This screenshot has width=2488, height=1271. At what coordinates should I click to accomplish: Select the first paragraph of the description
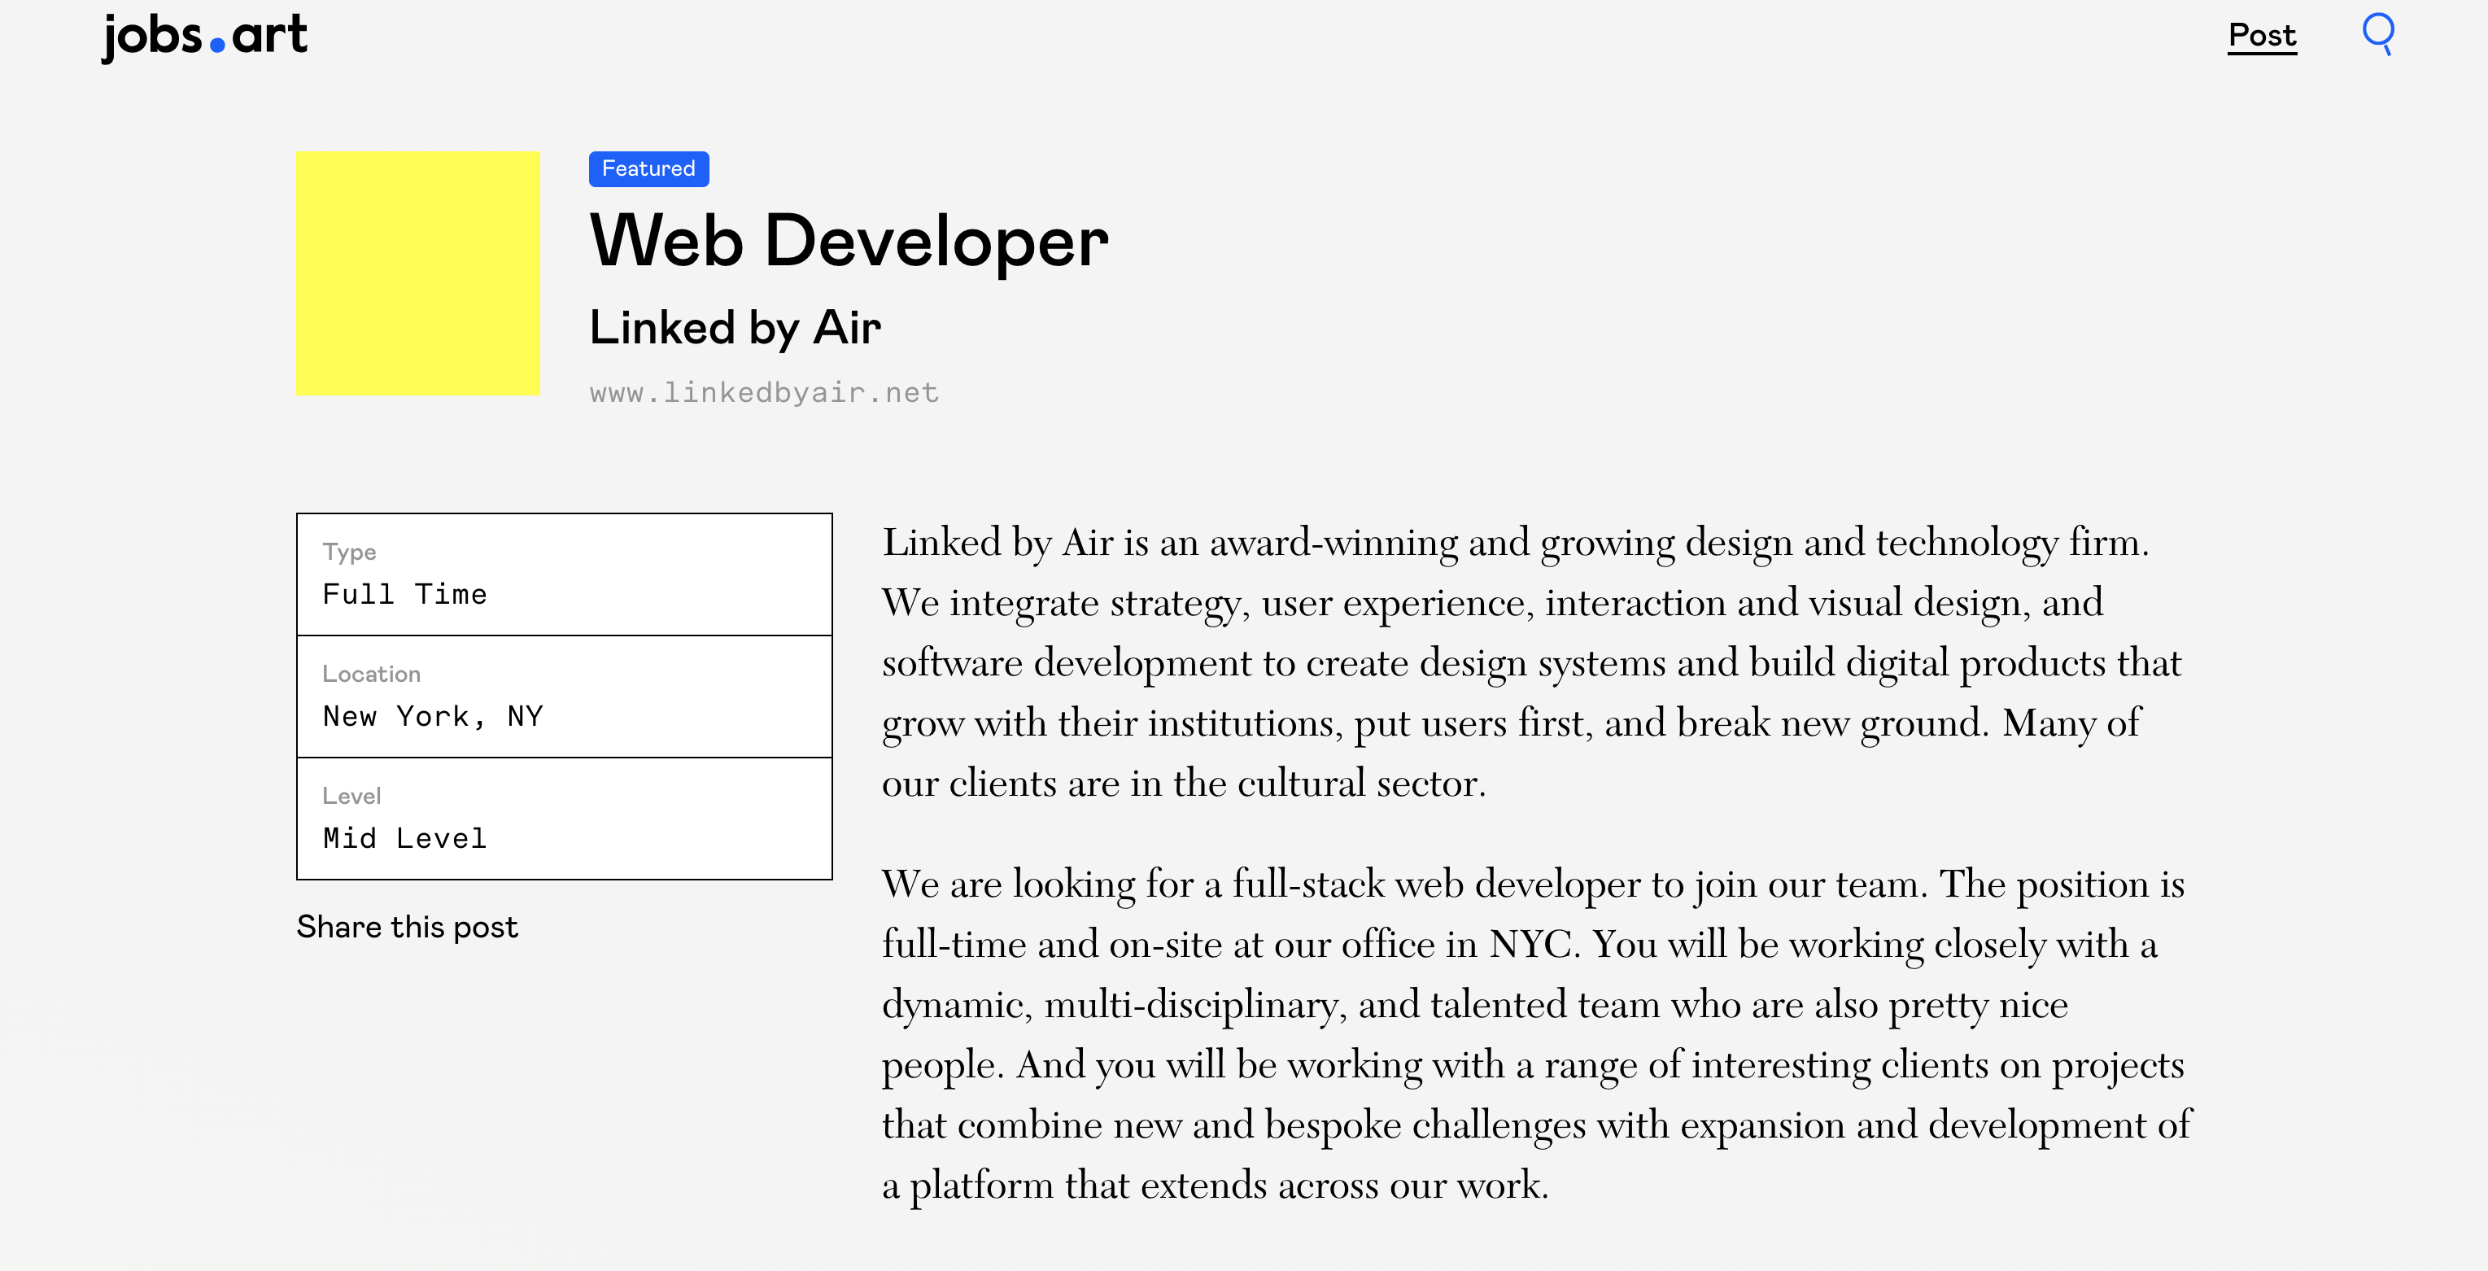coord(1536,662)
